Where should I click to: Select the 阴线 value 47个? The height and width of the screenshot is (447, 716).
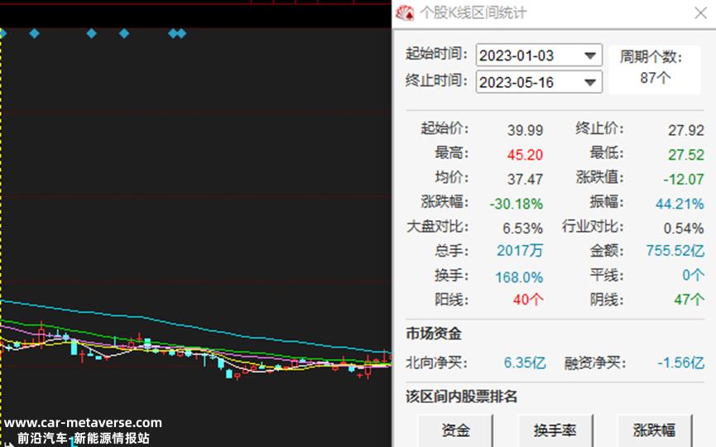689,300
